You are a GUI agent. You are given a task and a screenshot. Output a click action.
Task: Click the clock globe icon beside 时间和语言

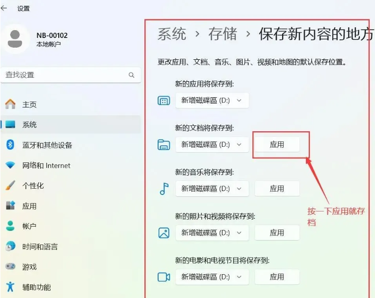(10, 246)
